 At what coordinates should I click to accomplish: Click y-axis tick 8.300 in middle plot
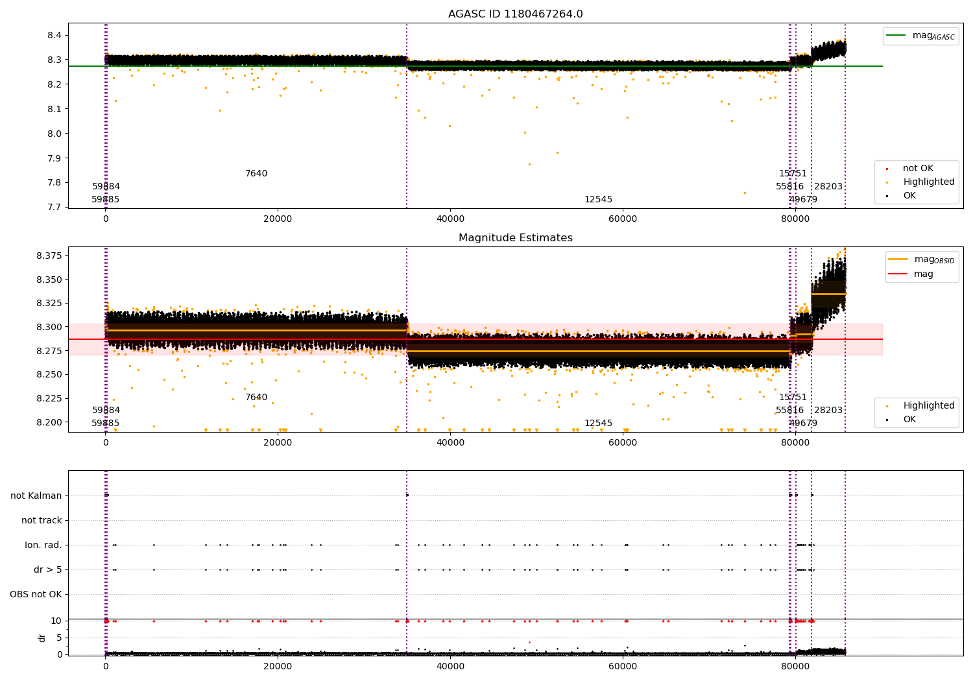pos(49,327)
